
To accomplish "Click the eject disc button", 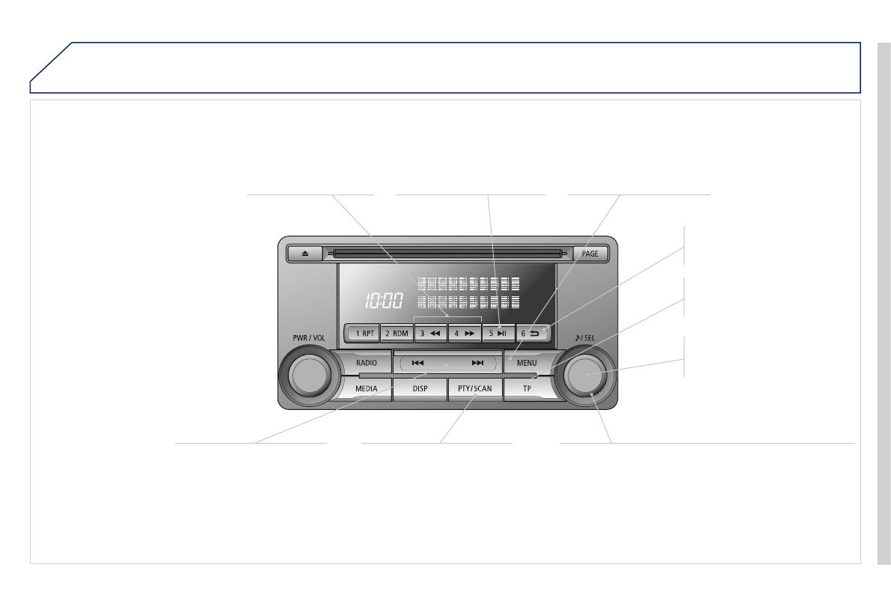I will pyautogui.click(x=305, y=254).
